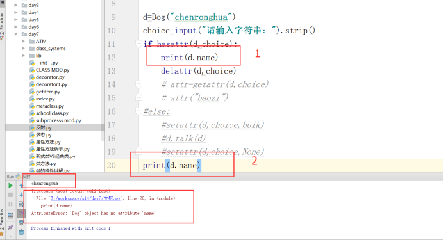Click the chenronghua console output line
Image resolution: width=443 pixels, height=240 pixels.
(x=45, y=183)
